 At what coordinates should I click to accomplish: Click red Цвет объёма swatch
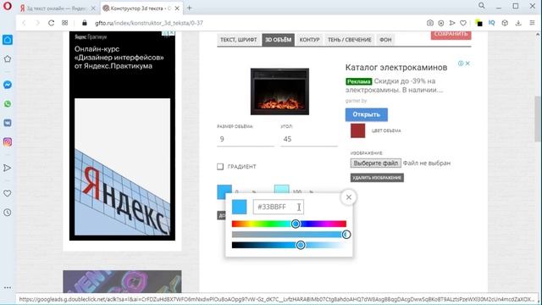(357, 130)
